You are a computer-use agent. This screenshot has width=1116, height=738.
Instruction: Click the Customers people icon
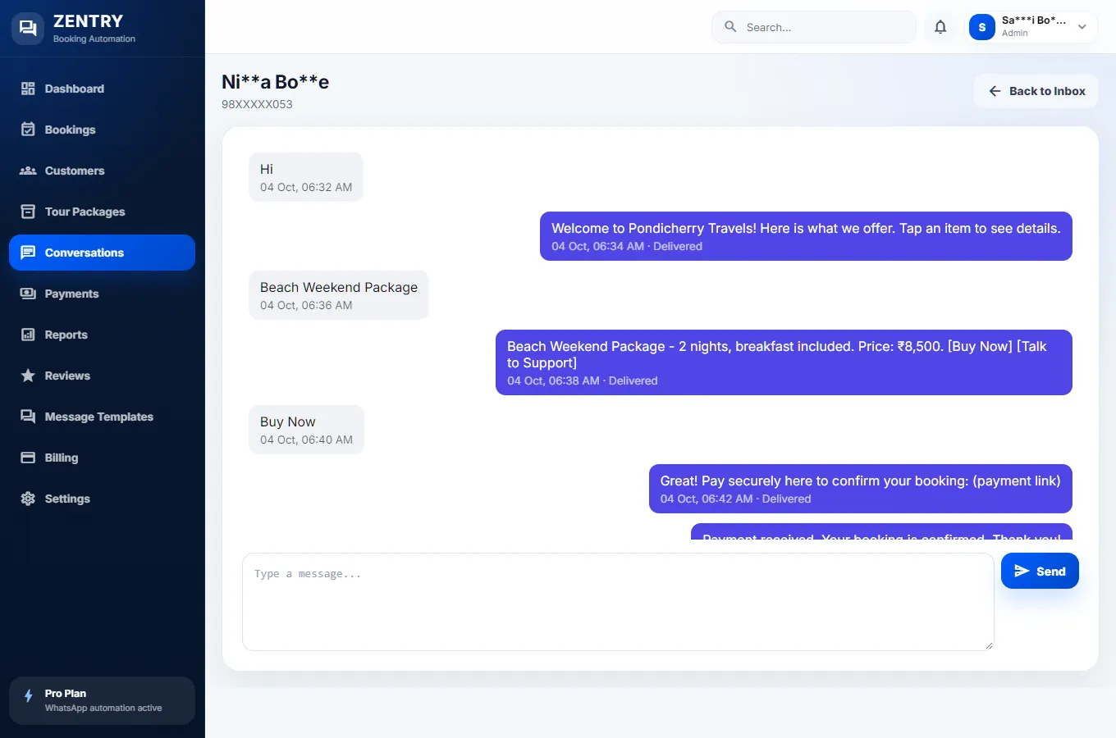[x=28, y=171]
